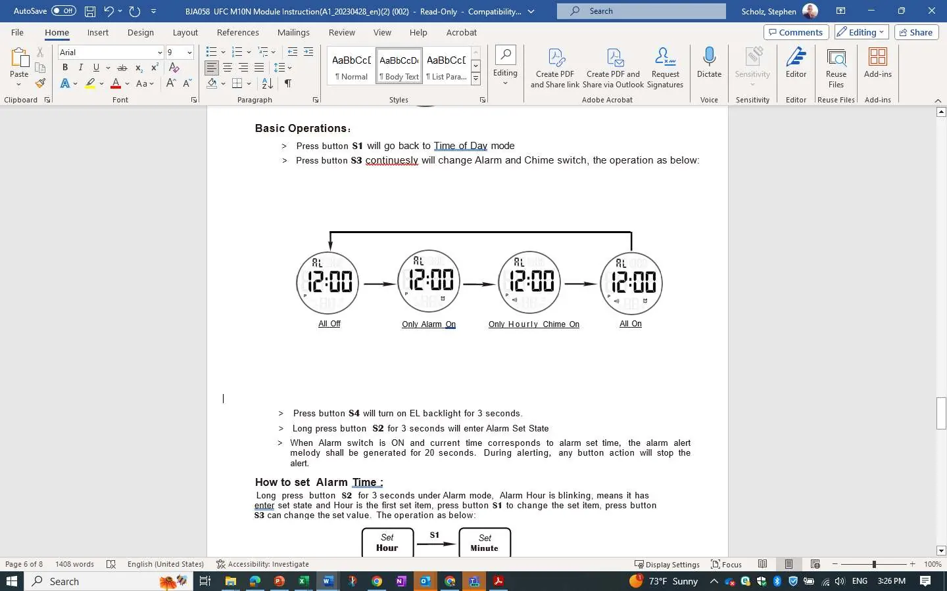Open the Editor proofing tool
The width and height of the screenshot is (947, 591).
click(796, 63)
